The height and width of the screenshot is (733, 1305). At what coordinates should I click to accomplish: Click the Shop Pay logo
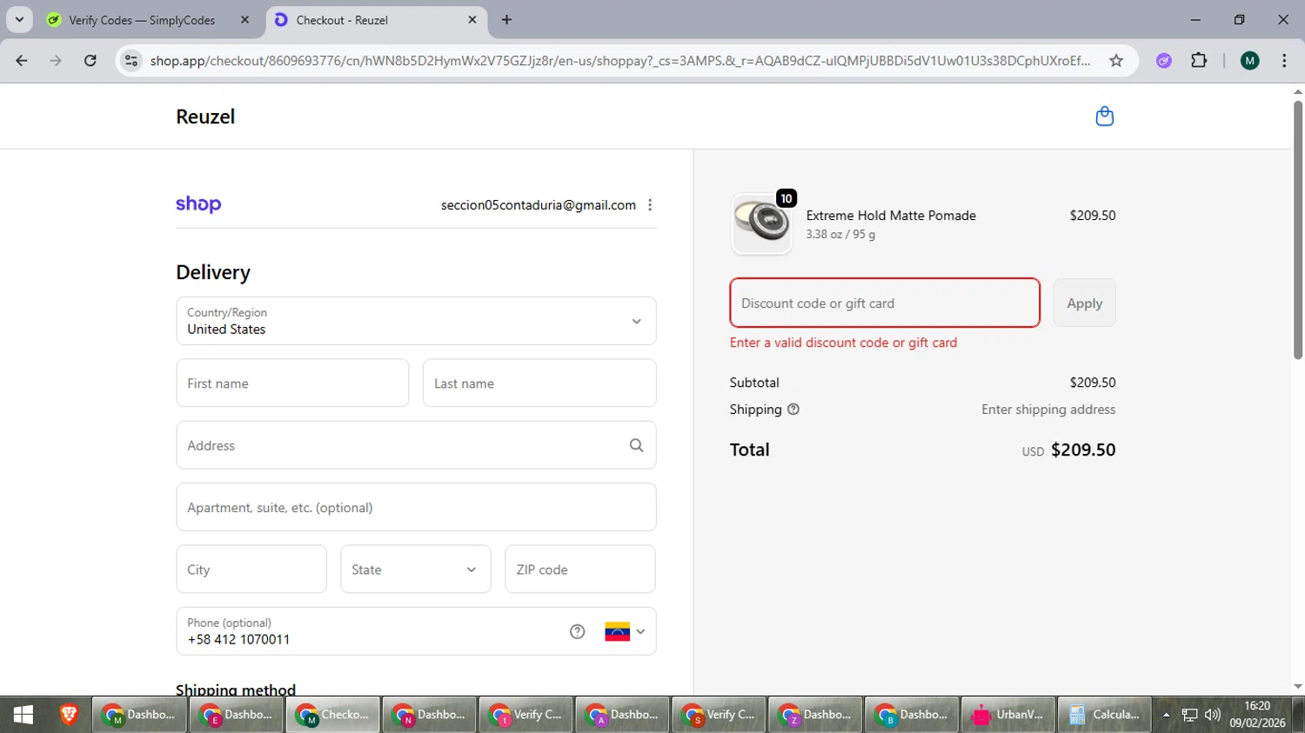(x=198, y=204)
